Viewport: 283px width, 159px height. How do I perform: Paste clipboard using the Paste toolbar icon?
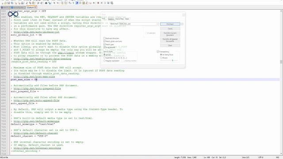(x=34, y=3)
